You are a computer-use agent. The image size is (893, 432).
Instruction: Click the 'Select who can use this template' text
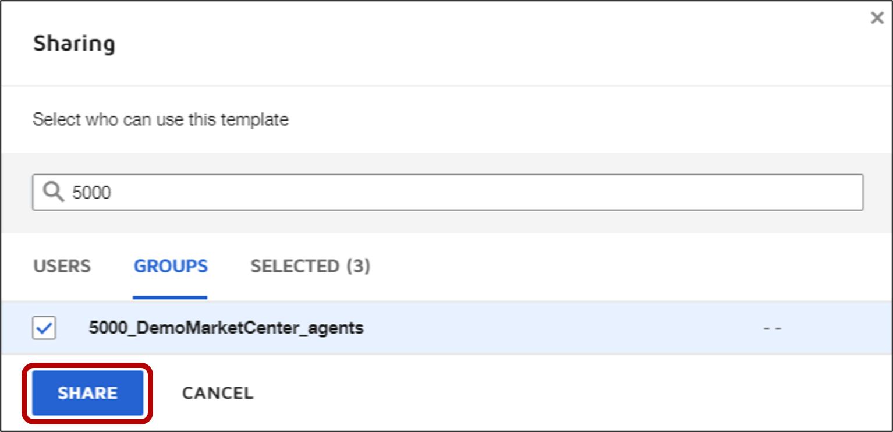click(161, 120)
